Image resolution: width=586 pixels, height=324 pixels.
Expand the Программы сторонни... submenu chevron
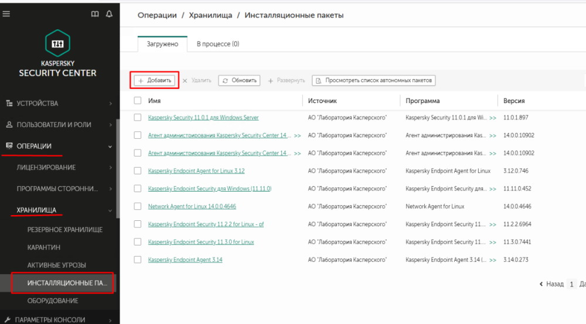click(x=111, y=189)
